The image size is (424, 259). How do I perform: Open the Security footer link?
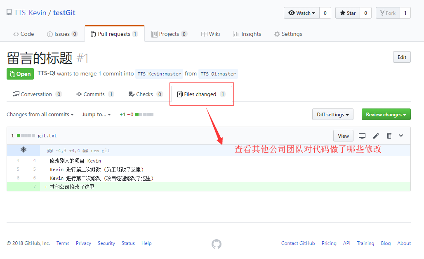pyautogui.click(x=106, y=243)
